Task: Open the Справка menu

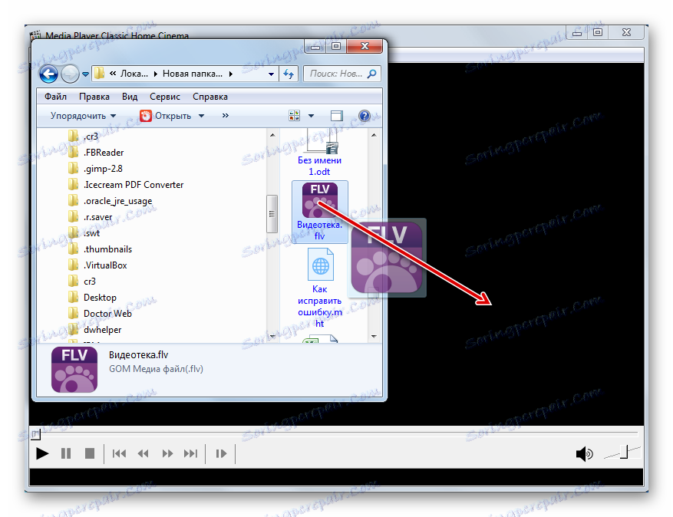Action: [210, 97]
